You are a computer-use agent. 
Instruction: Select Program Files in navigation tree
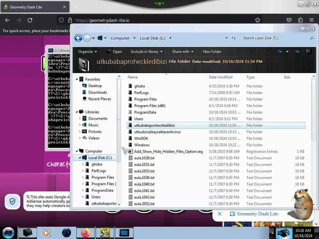pyautogui.click(x=102, y=177)
